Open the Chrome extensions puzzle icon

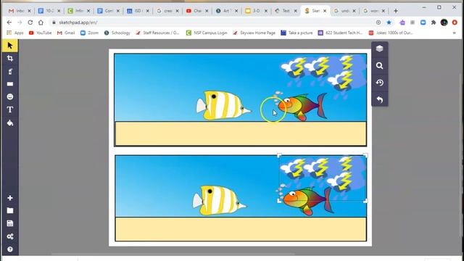pyautogui.click(x=434, y=22)
